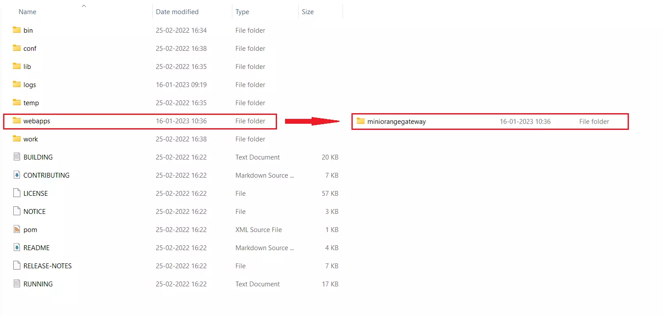
Task: Open the CONTRIBUTING markdown file
Action: pos(46,175)
